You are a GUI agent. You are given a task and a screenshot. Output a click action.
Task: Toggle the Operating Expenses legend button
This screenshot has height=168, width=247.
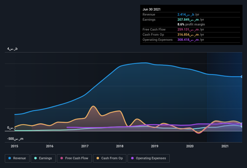tap(149, 158)
